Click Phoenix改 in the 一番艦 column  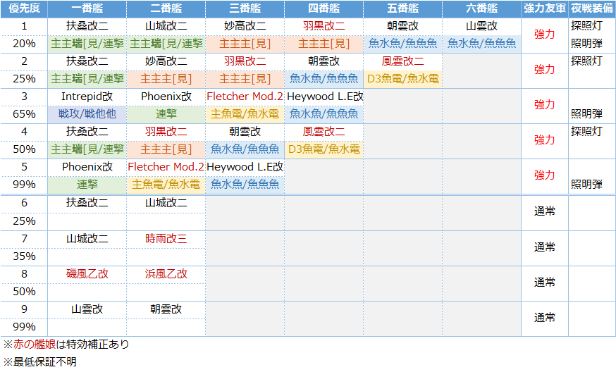coord(87,166)
